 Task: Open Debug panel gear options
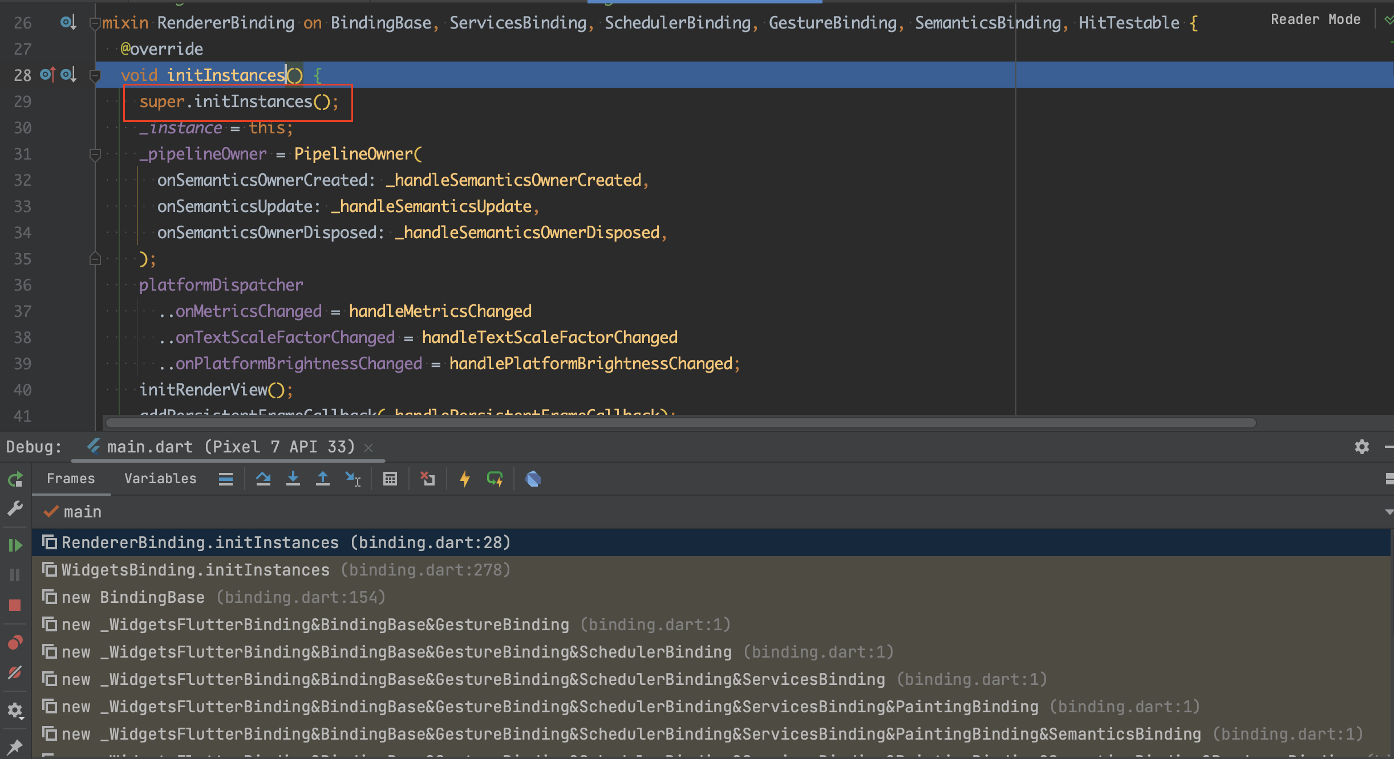pyautogui.click(x=1362, y=447)
